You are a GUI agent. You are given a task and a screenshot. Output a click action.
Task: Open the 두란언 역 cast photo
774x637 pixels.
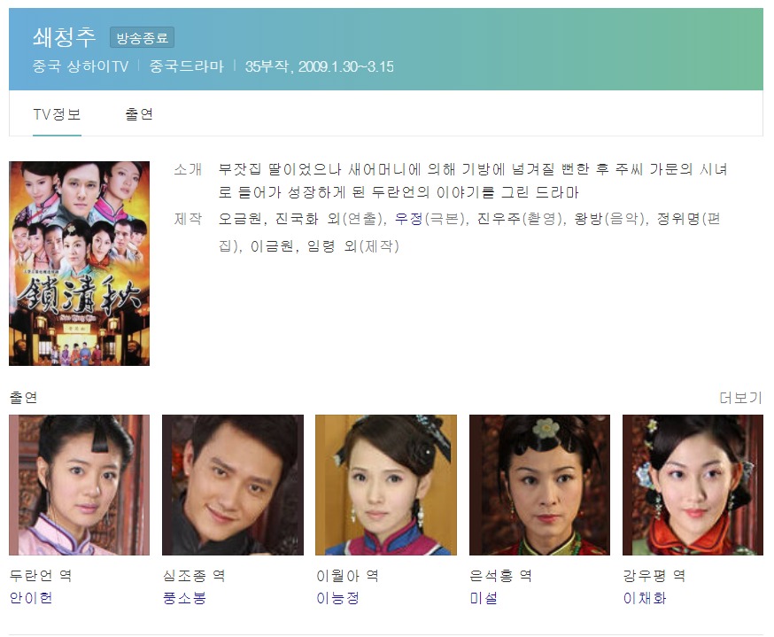[79, 485]
